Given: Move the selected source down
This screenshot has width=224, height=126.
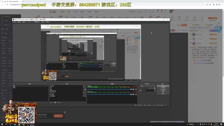Looking at the screenshot, I should 60,102.
